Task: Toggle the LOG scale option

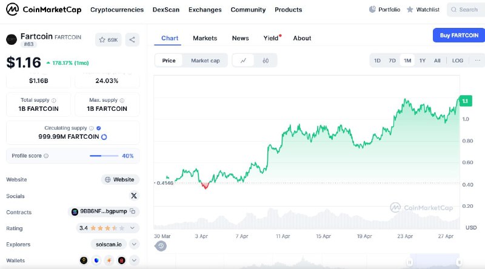Action: [x=458, y=61]
